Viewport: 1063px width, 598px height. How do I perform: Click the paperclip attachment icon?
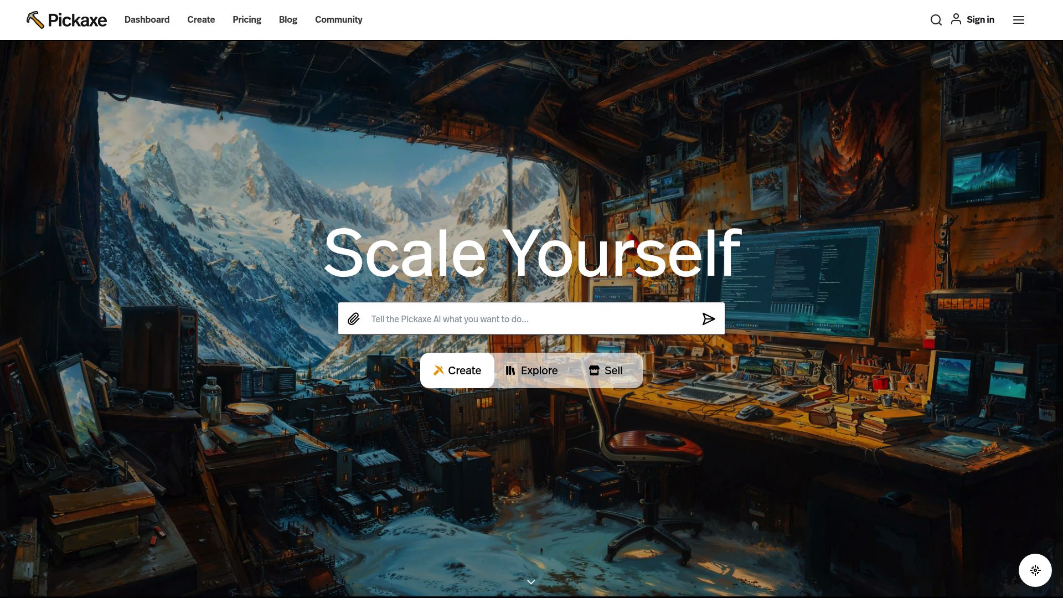click(354, 319)
